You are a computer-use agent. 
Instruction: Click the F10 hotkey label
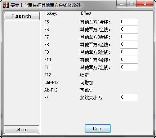48,60
